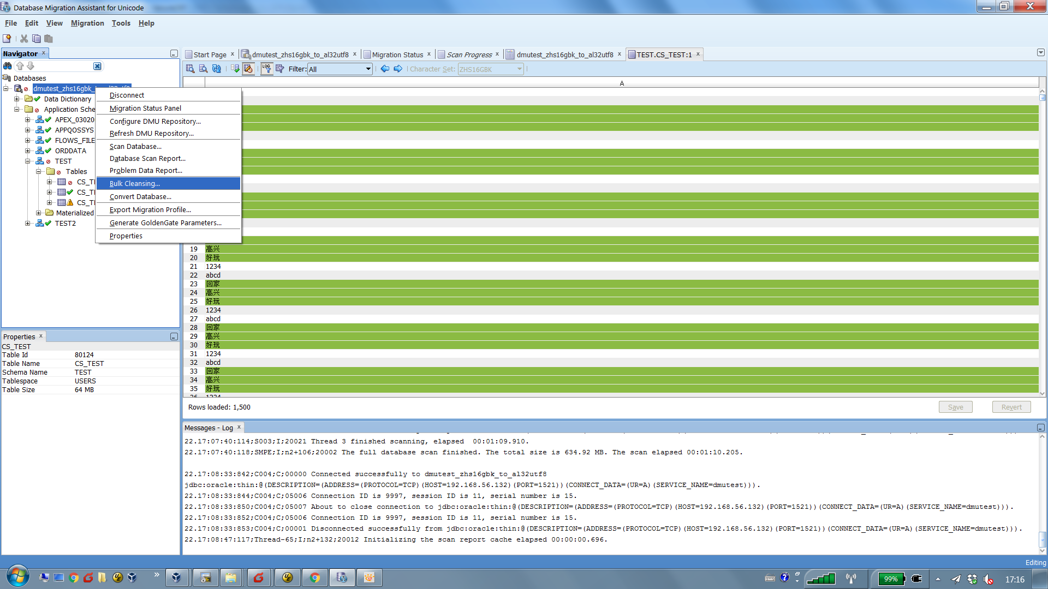Viewport: 1048px width, 589px height.
Task: Clear the Navigator search field with X icon
Action: [x=97, y=66]
